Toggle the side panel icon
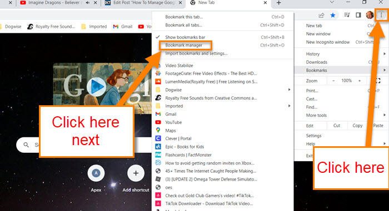 [x=358, y=16]
